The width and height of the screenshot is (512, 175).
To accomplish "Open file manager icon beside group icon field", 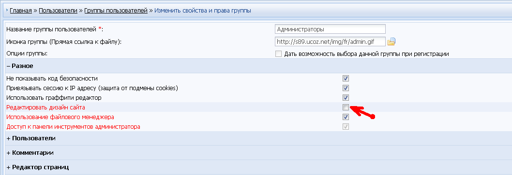I will pyautogui.click(x=391, y=41).
